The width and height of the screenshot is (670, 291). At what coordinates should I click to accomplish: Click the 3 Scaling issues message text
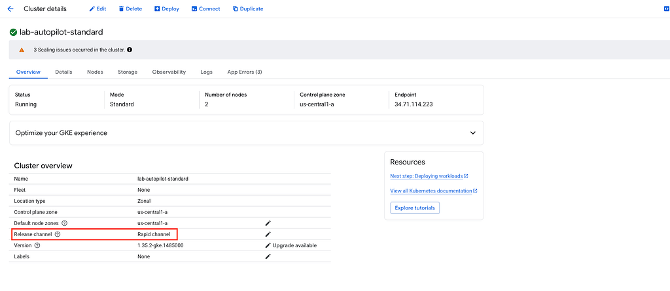tap(79, 50)
